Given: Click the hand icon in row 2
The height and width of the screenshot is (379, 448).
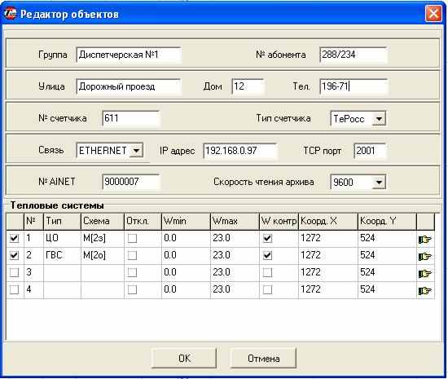Looking at the screenshot, I should point(425,257).
